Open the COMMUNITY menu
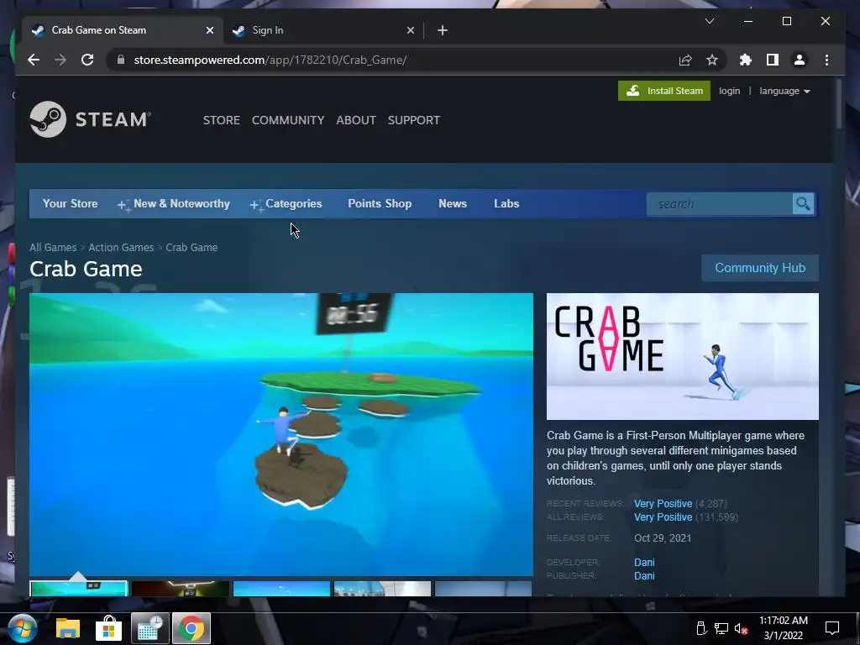Screen dimensions: 860x645 [288, 120]
